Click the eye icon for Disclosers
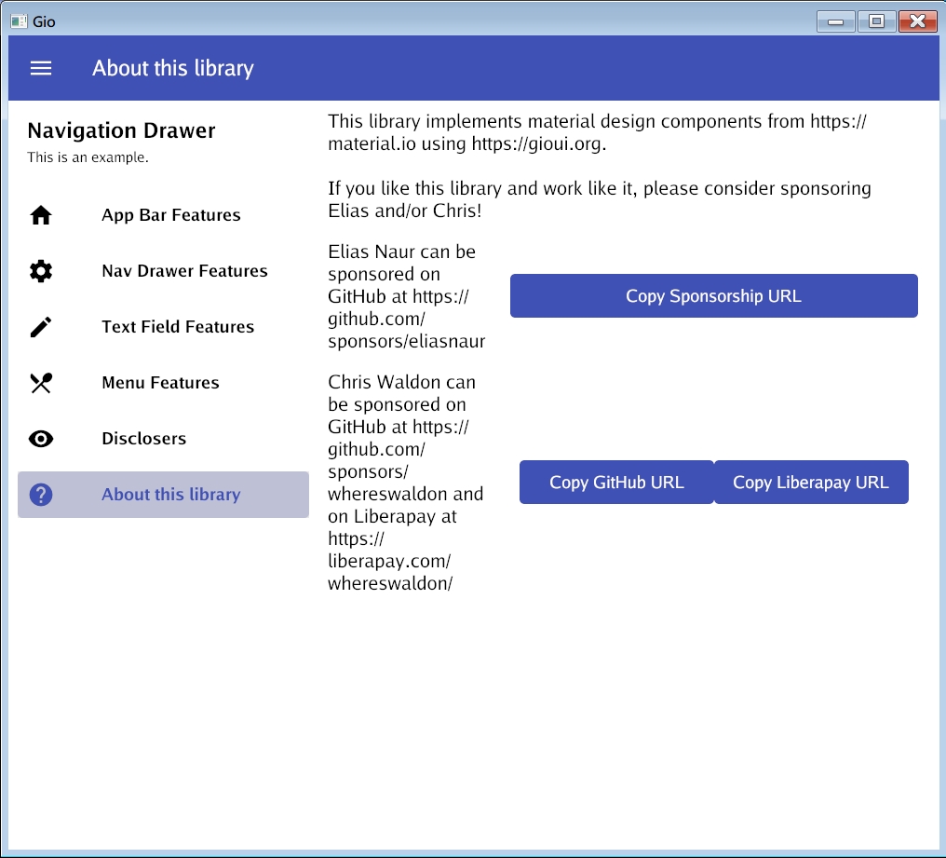The width and height of the screenshot is (946, 858). click(x=41, y=439)
